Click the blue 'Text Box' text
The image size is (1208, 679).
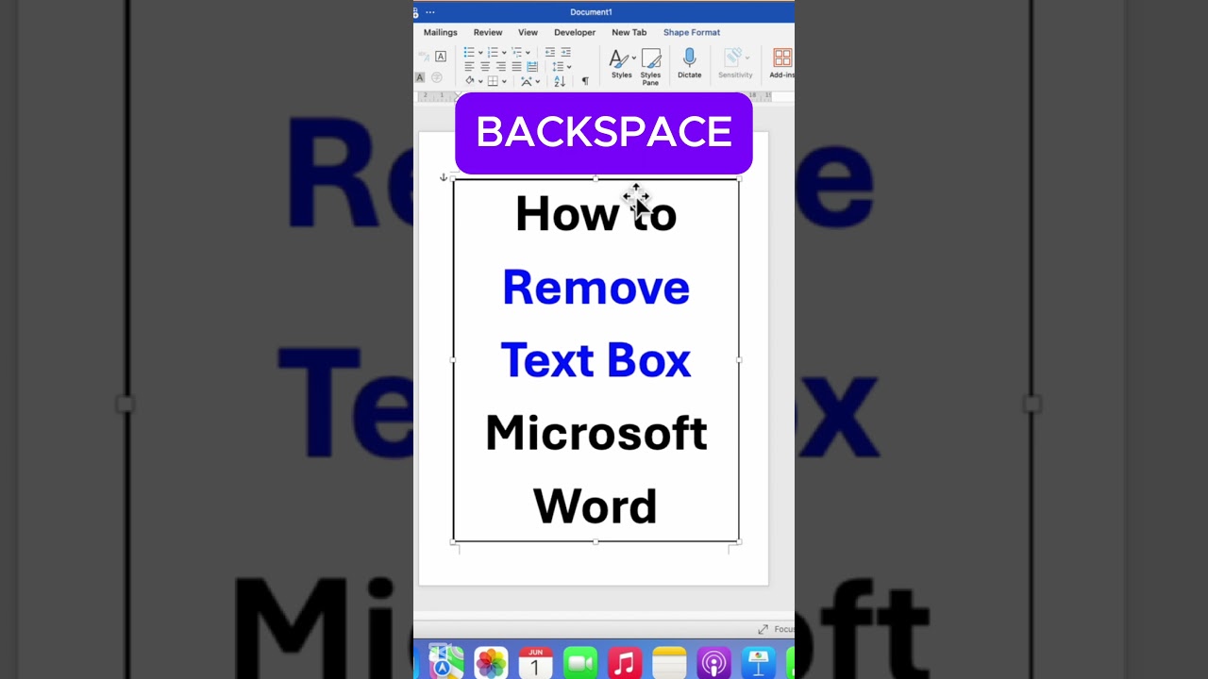click(x=596, y=360)
